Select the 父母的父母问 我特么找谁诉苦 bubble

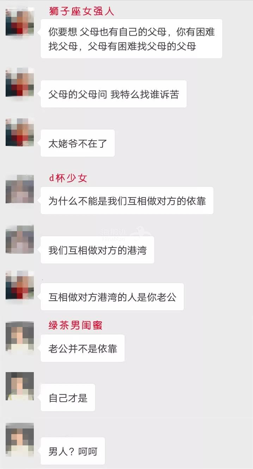(113, 94)
